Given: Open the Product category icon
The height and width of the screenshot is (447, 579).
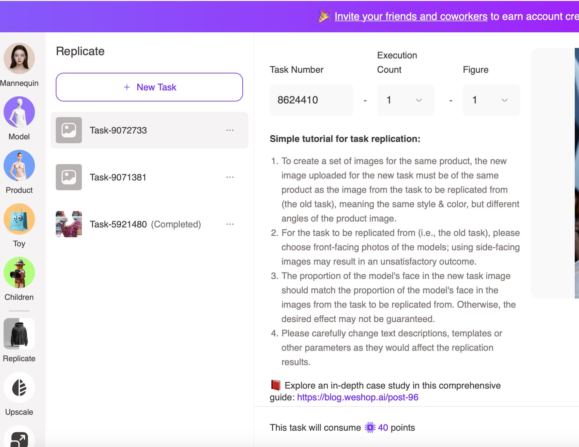Looking at the screenshot, I should pos(19,165).
